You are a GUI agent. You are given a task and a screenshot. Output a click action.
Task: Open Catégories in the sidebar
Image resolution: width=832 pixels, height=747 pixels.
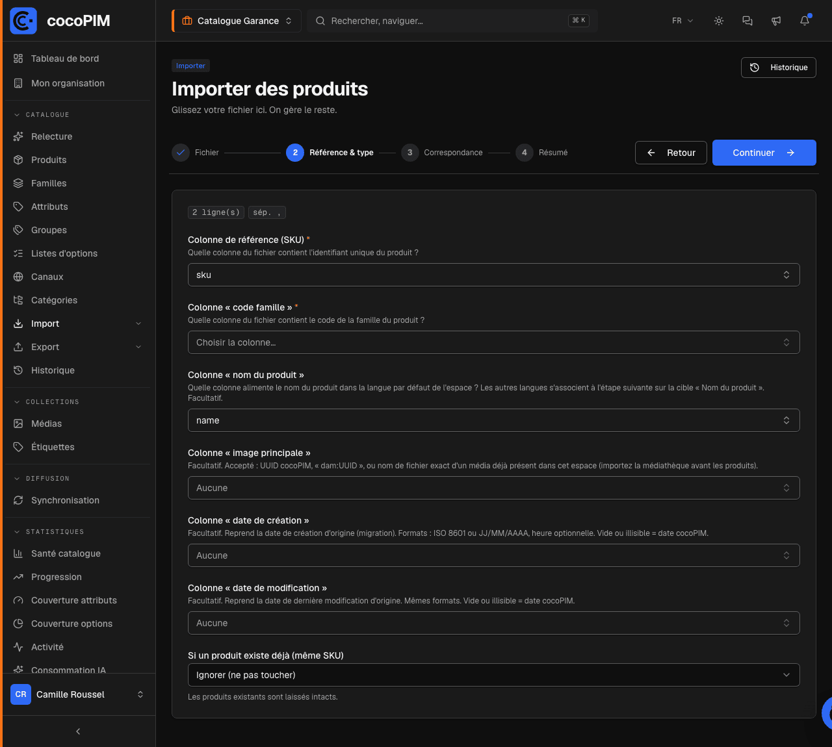pos(78,300)
